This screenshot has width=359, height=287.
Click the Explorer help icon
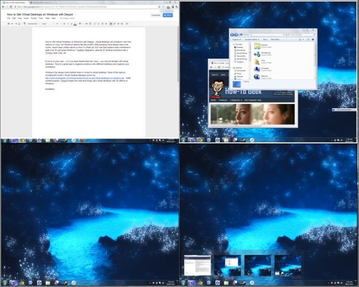313,39
